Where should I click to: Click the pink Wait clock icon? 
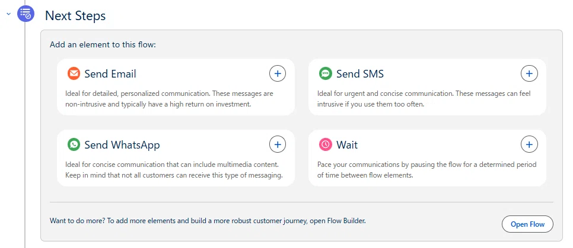click(325, 144)
